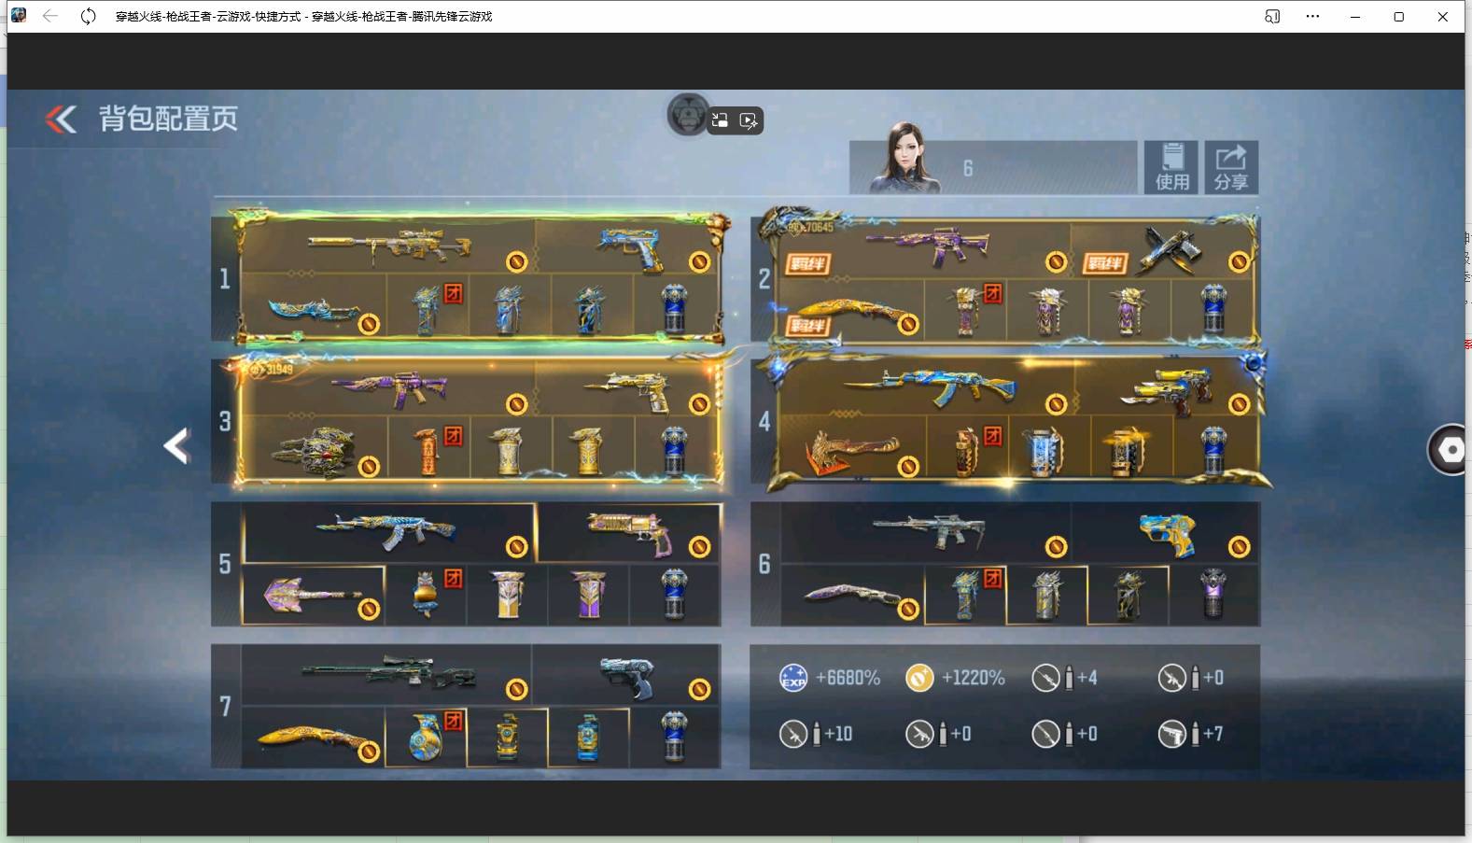Select the purple rifle in backpack 2
This screenshot has height=843, width=1472.
click(x=927, y=247)
